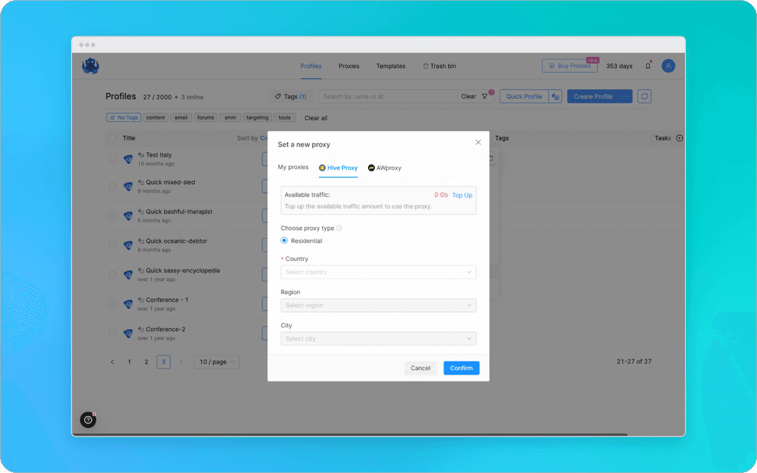Check the checkbox for Test Italy profile

113,158
